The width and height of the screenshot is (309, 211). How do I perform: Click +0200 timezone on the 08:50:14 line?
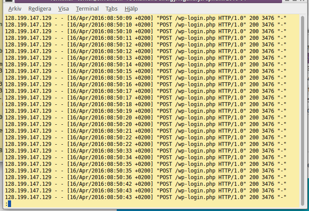click(x=143, y=65)
